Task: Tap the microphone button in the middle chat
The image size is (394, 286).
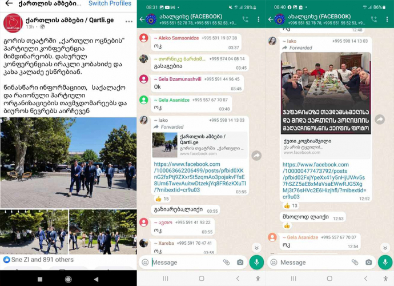Action: tap(256, 263)
